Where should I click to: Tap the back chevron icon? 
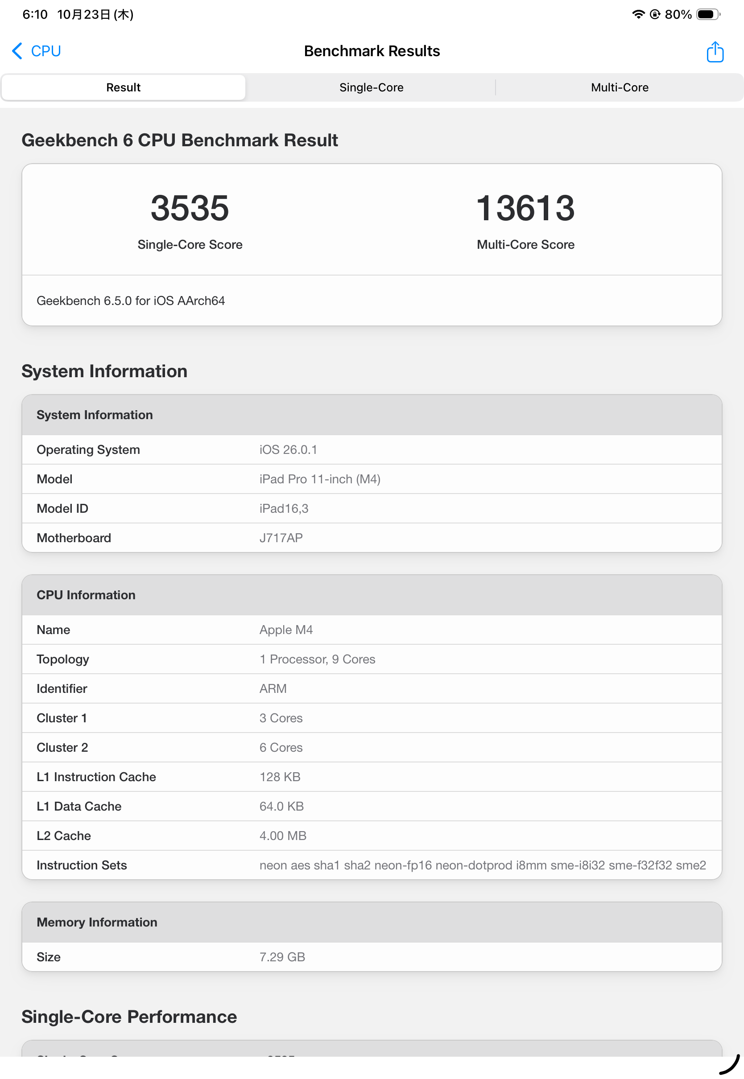[17, 51]
